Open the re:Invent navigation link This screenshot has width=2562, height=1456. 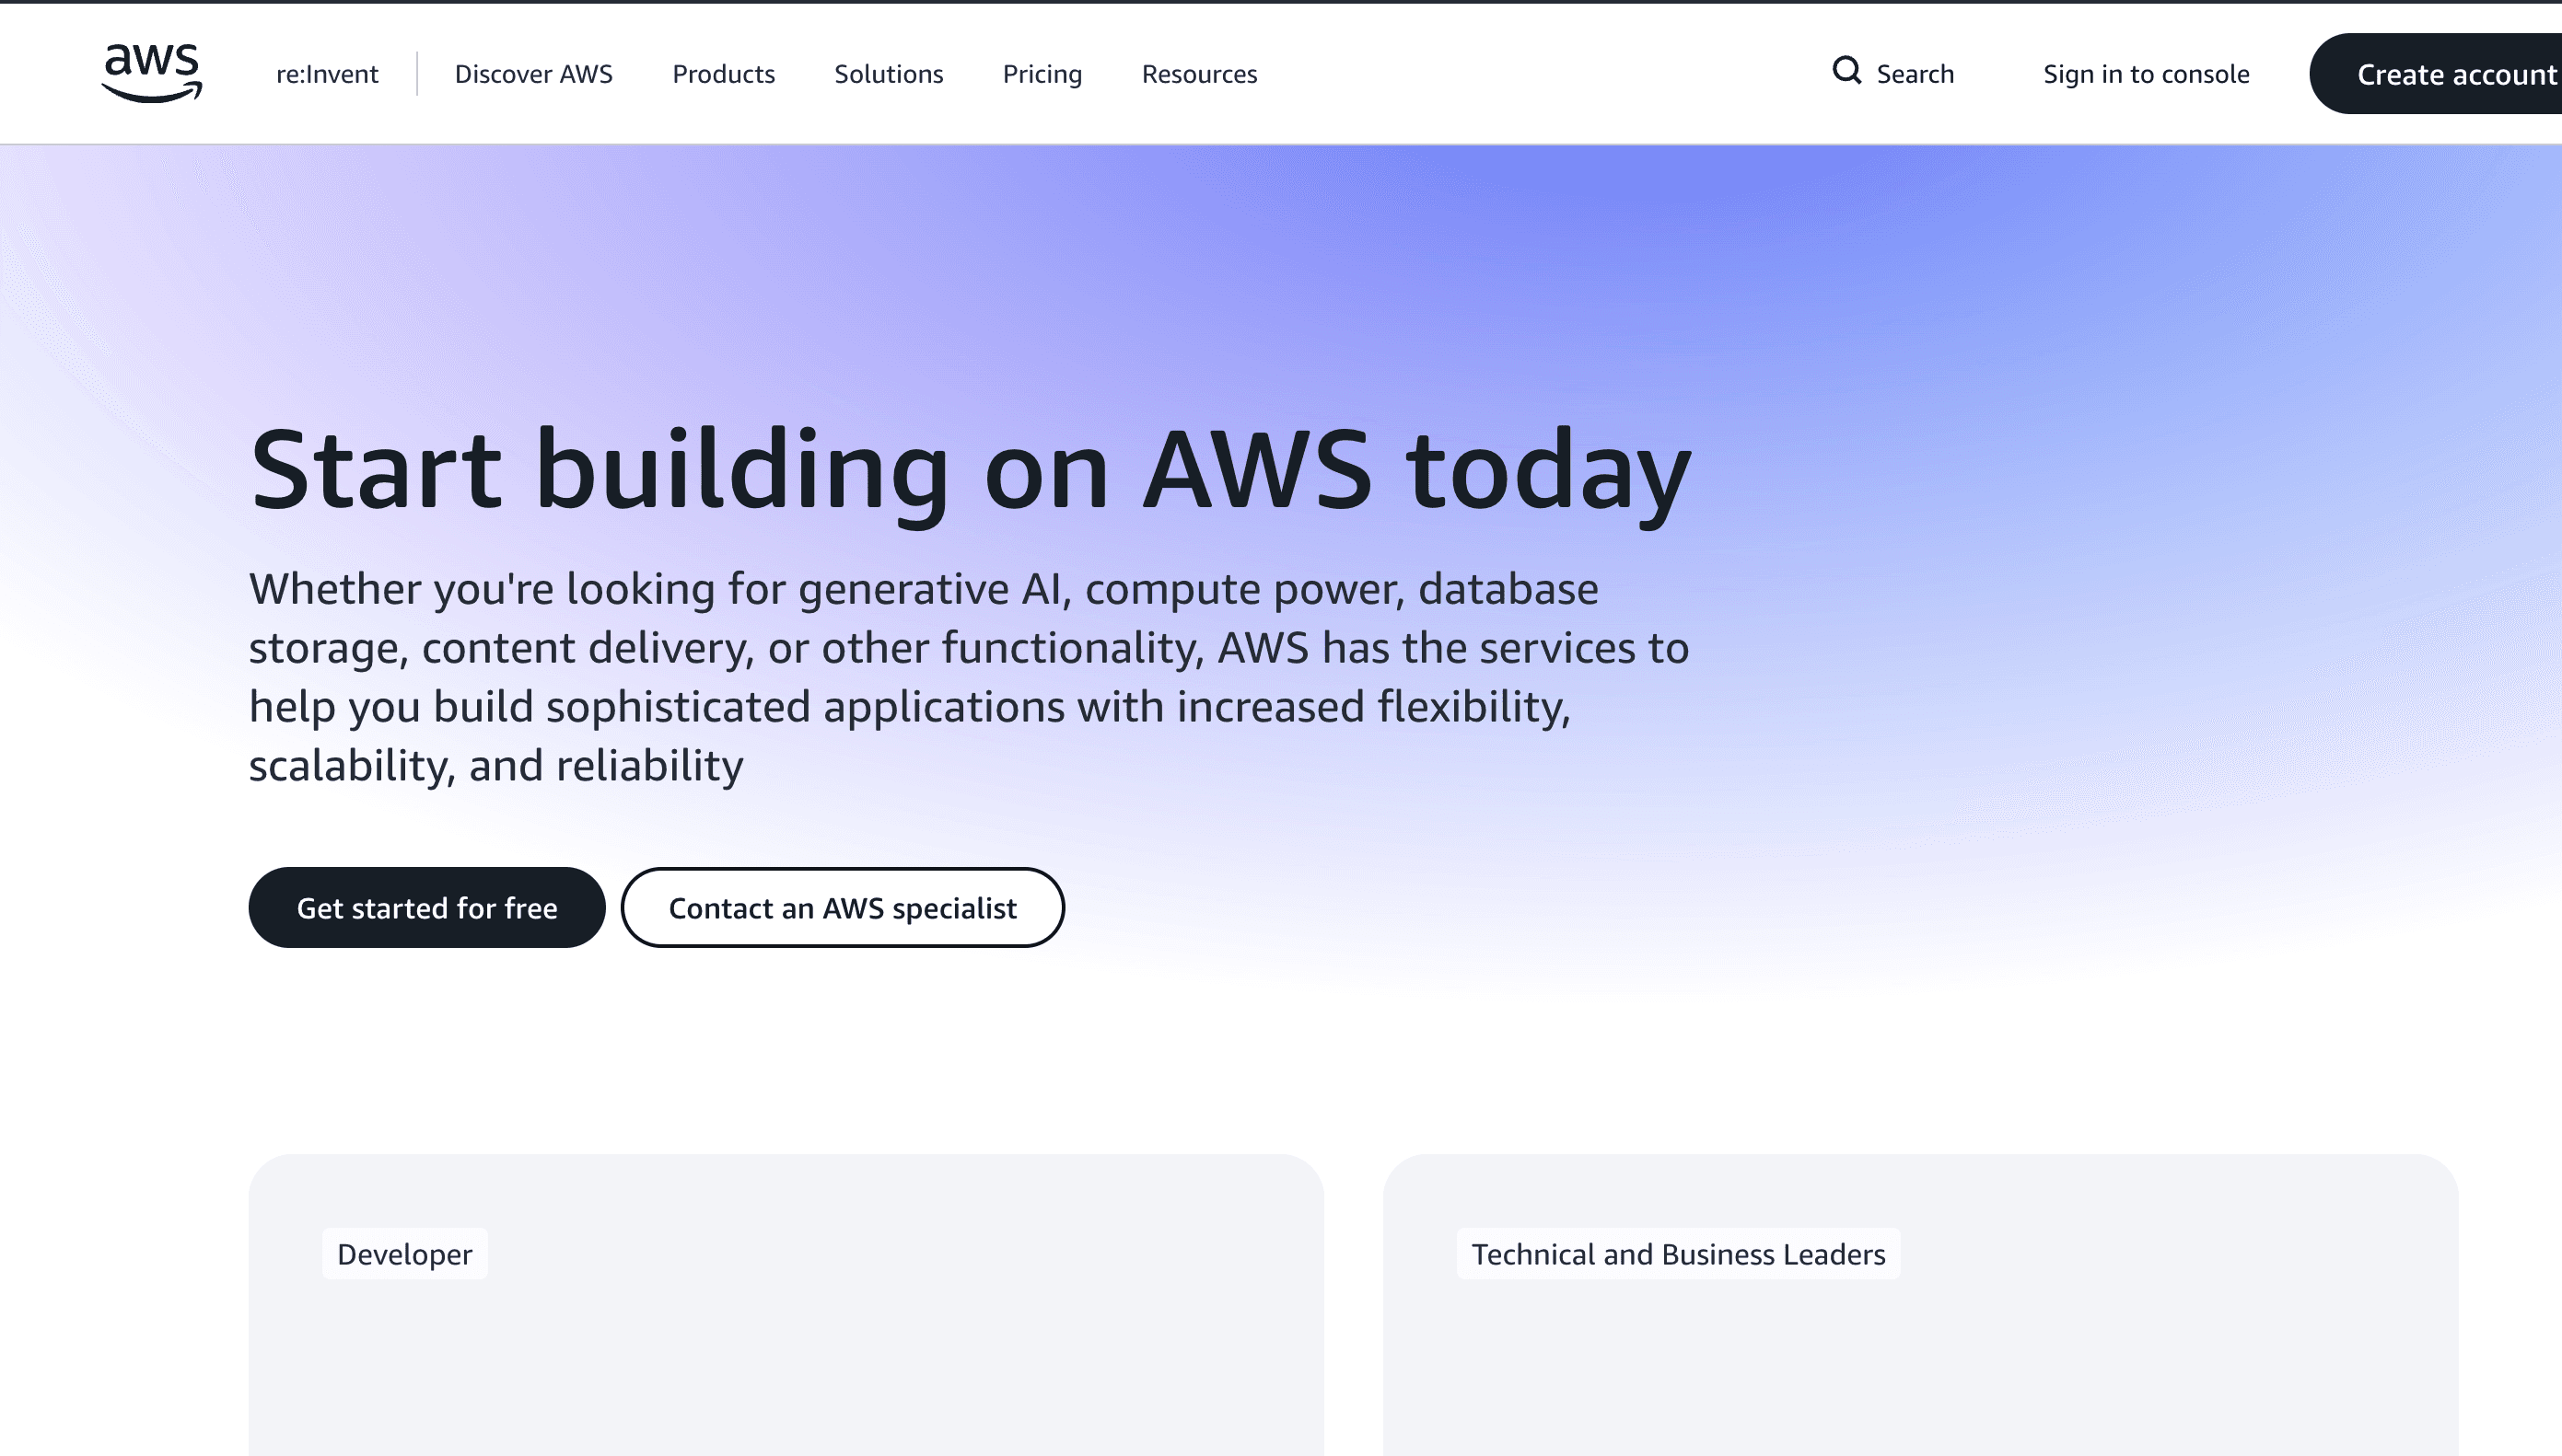[327, 74]
